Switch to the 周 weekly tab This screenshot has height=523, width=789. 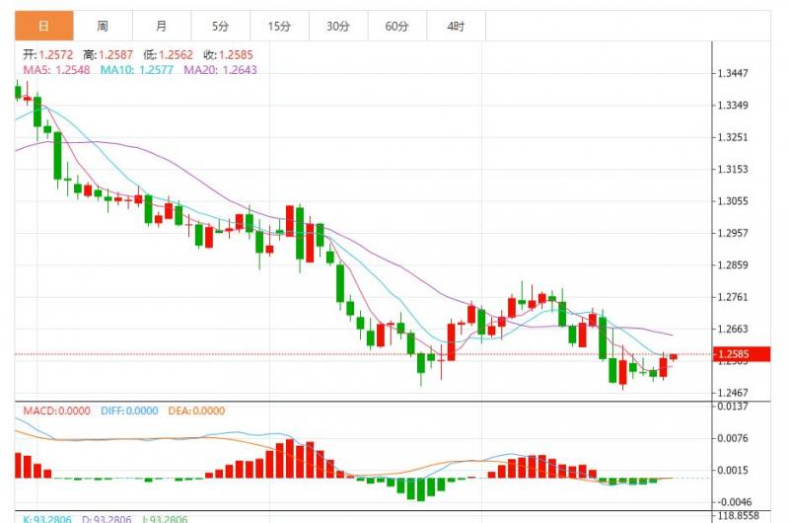(103, 26)
